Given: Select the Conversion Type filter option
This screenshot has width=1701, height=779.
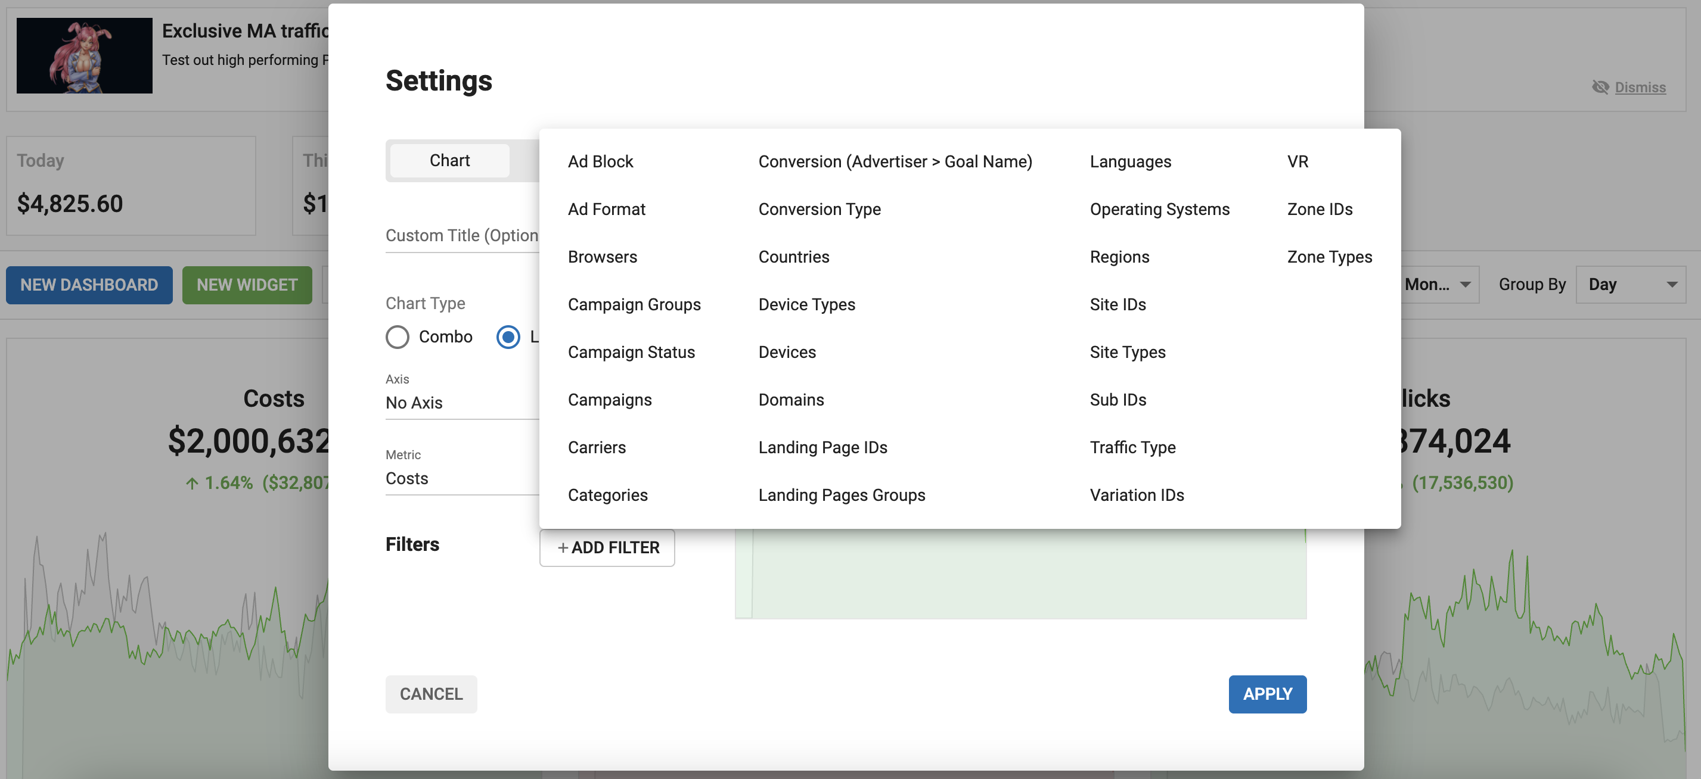Looking at the screenshot, I should (819, 209).
